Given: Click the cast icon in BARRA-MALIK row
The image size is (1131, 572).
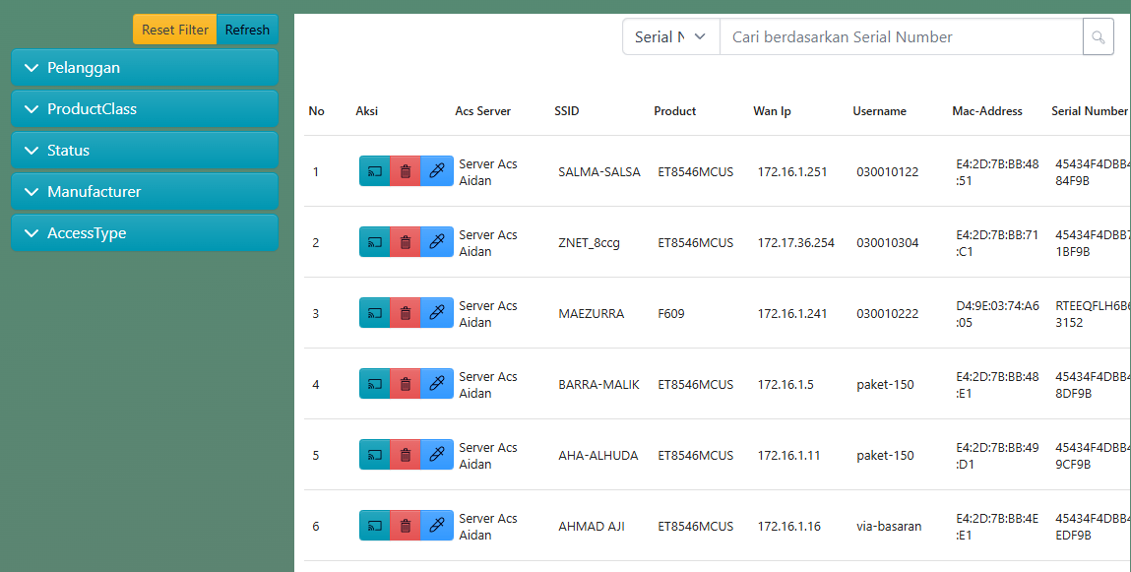Looking at the screenshot, I should pyautogui.click(x=375, y=384).
